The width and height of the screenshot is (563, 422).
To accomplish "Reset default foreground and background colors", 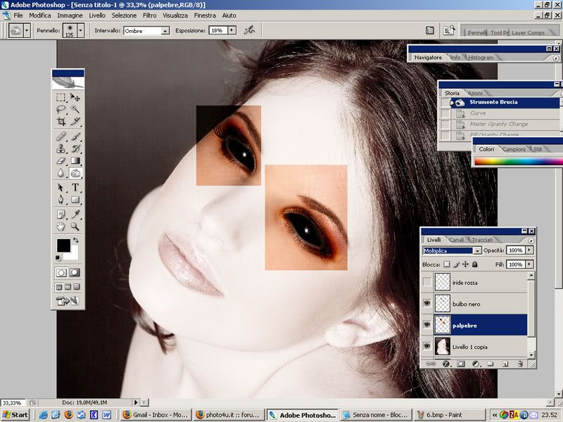I will [x=58, y=257].
